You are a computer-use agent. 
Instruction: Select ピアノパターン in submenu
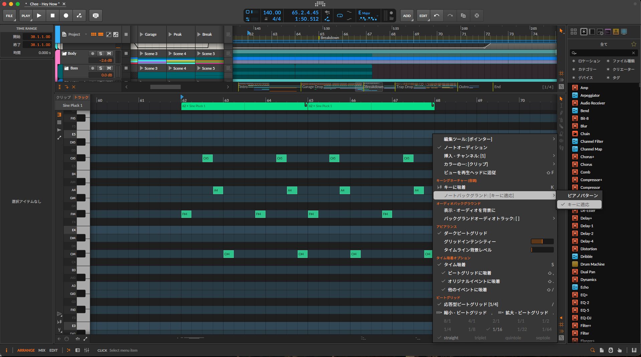pyautogui.click(x=583, y=196)
